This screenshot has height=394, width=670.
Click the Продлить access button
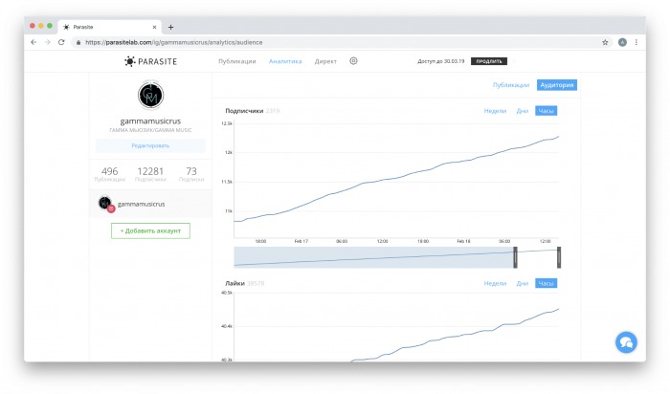(488, 61)
